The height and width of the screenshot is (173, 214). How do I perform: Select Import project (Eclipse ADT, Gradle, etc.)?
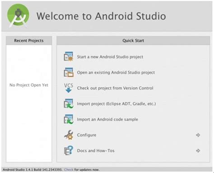coord(116,104)
